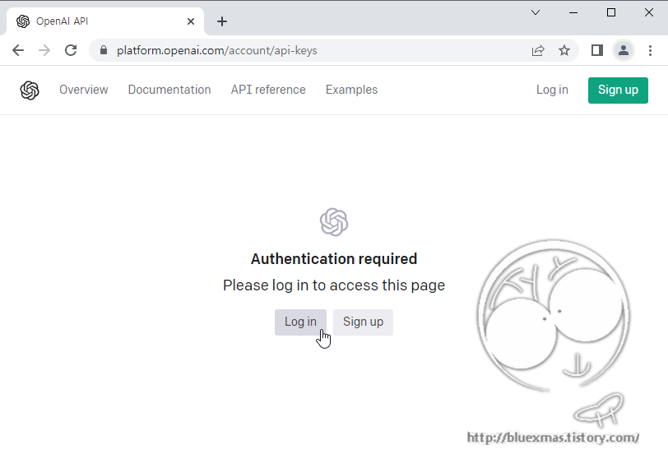Open the Chrome three-dot menu
This screenshot has width=668, height=459.
tap(650, 50)
